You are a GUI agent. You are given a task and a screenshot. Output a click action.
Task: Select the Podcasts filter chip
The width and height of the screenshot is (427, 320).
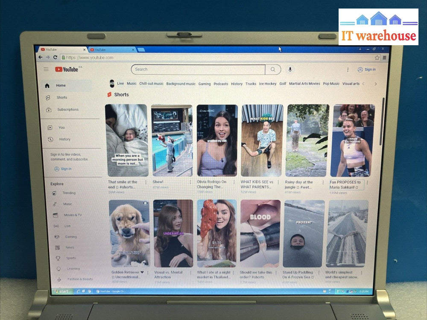[221, 84]
